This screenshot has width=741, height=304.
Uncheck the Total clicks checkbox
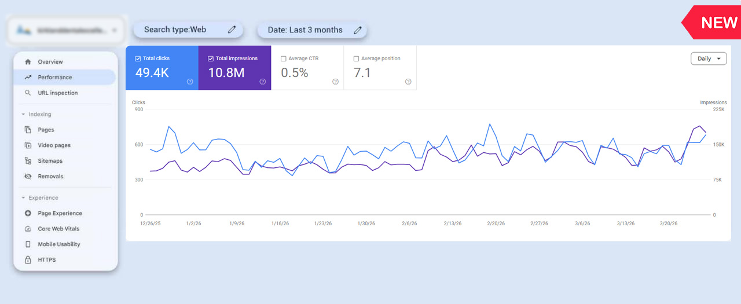[138, 58]
